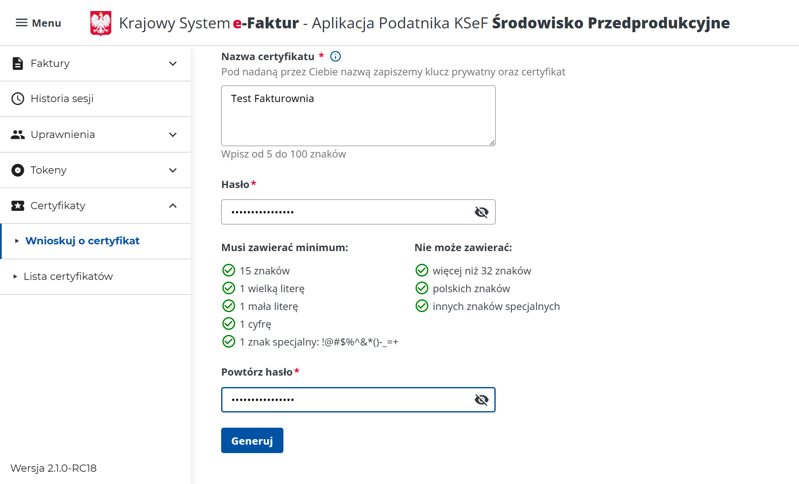The width and height of the screenshot is (799, 484).
Task: Open the Wnioskuj o certyfikat page
Action: pos(83,241)
